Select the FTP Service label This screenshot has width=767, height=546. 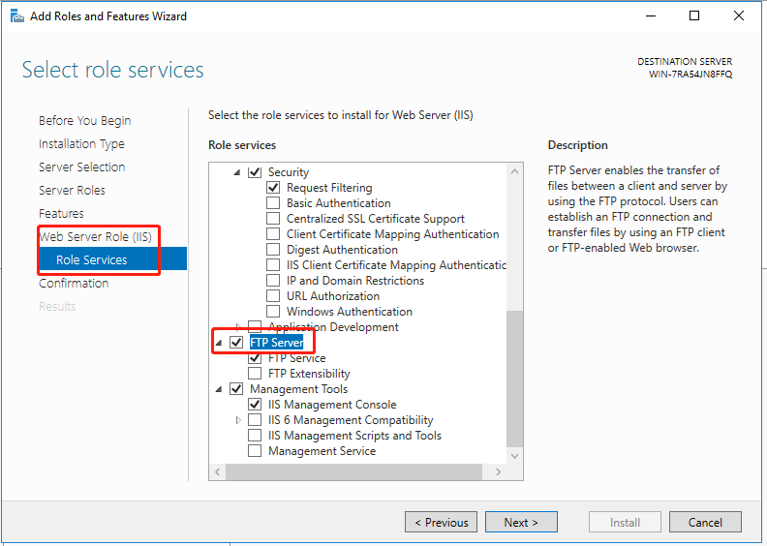pos(297,358)
